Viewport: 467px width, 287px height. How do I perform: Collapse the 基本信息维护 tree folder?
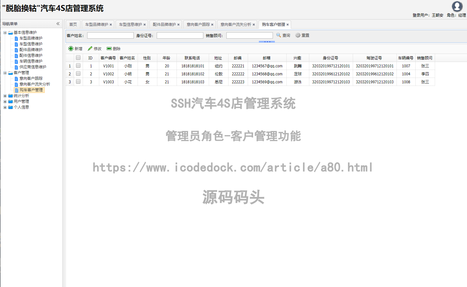5,33
